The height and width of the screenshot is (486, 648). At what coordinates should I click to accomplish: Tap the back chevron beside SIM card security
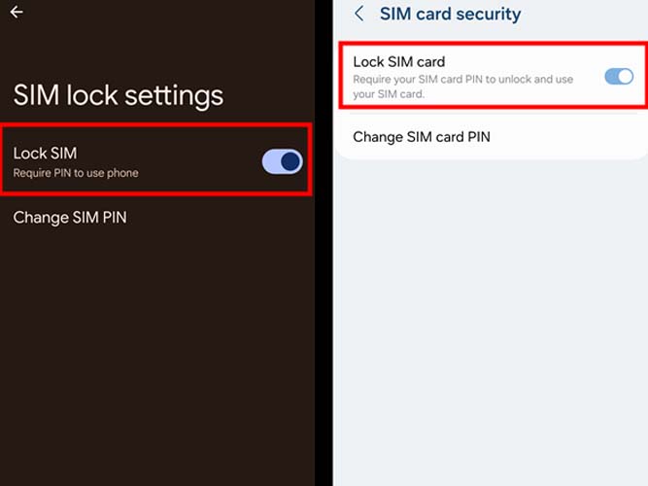(359, 14)
